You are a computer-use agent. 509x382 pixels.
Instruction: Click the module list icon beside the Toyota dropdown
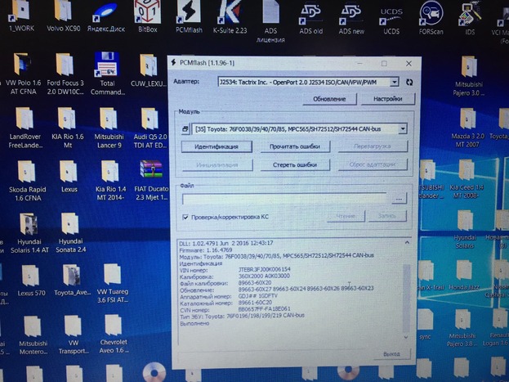187,128
